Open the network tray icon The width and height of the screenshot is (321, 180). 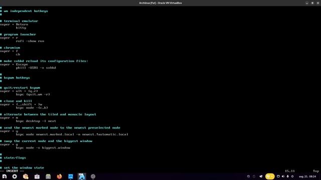[278, 176]
